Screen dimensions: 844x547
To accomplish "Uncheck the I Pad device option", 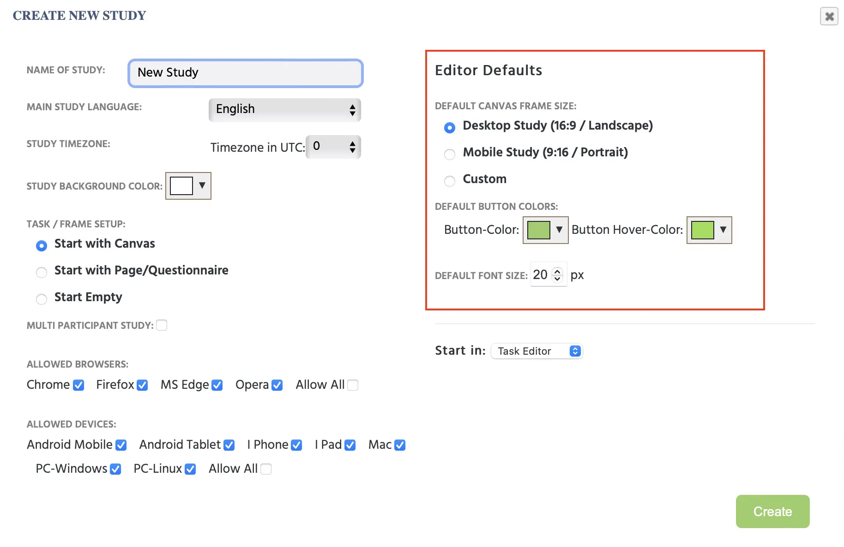I will (350, 445).
